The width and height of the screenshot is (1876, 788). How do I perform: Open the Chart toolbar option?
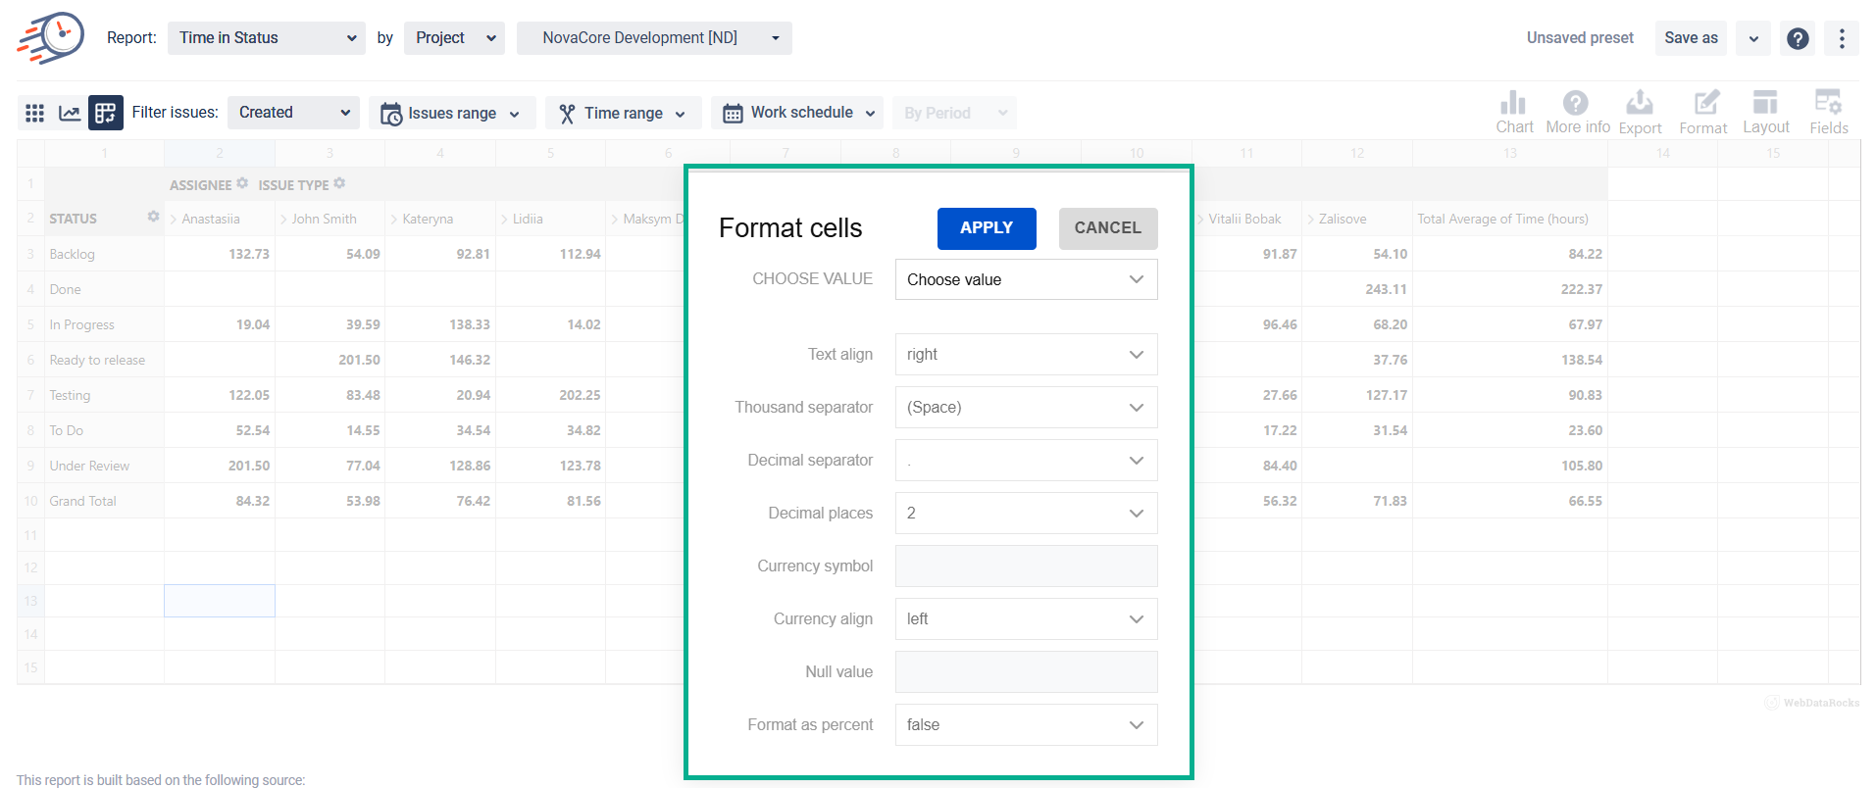tap(1513, 112)
